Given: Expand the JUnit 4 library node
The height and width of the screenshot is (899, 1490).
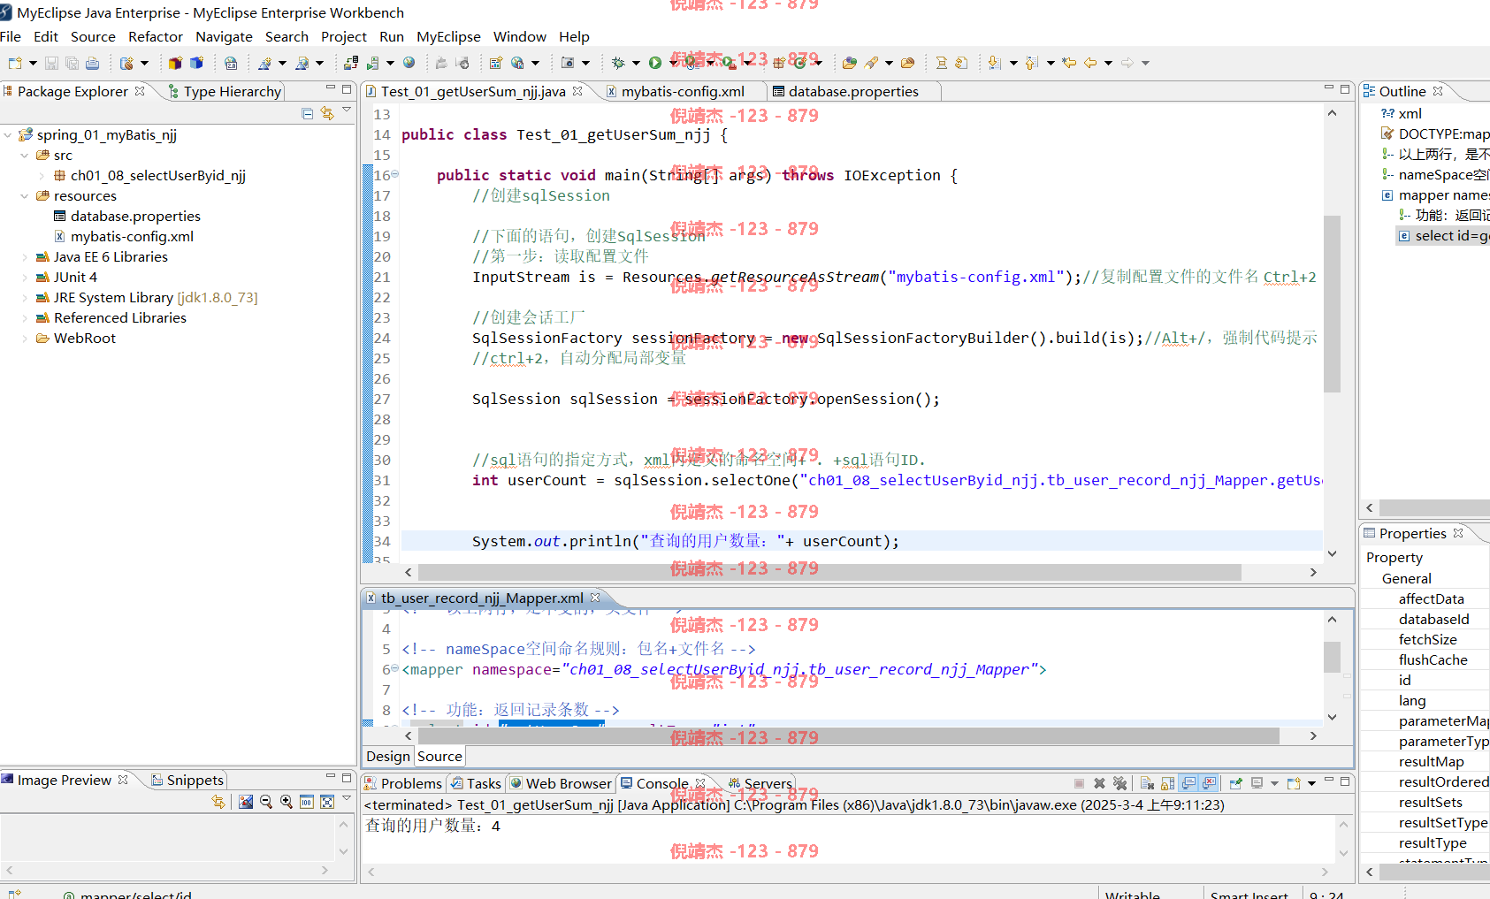Looking at the screenshot, I should [25, 278].
